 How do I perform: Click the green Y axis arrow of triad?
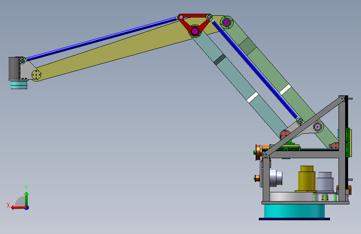point(27,199)
